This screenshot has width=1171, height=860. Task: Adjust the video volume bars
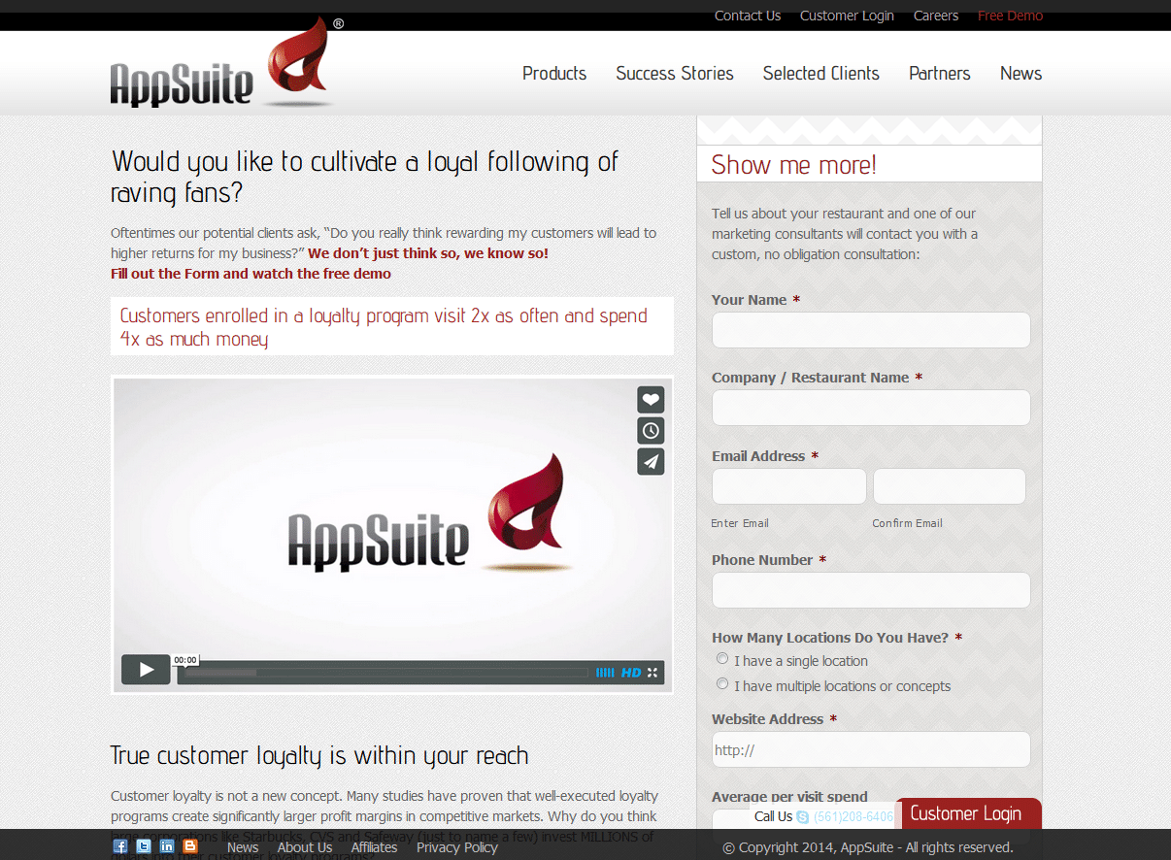[x=605, y=673]
